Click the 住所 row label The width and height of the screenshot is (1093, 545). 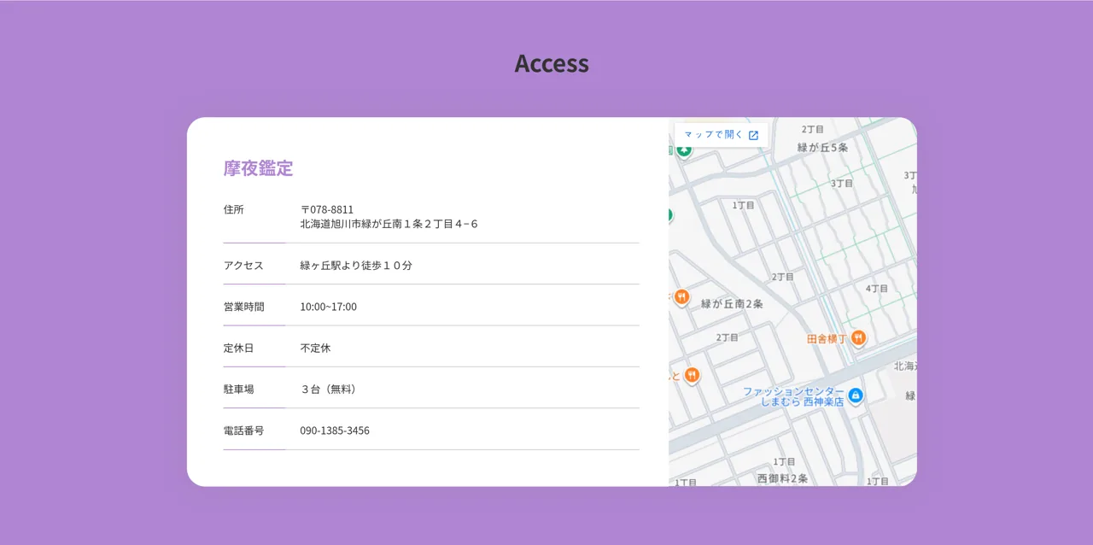click(234, 209)
